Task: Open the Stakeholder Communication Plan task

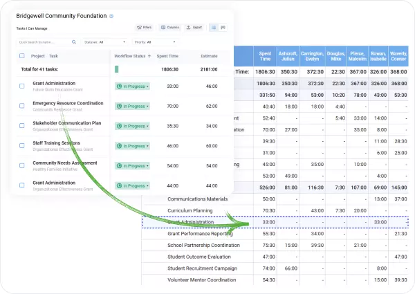Action: pos(67,123)
